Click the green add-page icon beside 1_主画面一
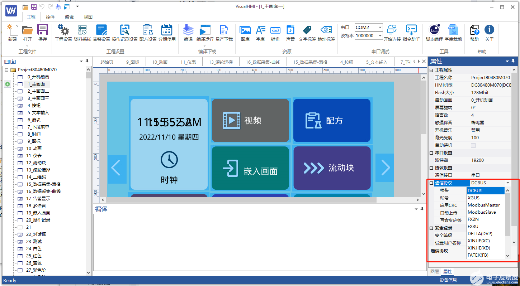 click(x=8, y=84)
